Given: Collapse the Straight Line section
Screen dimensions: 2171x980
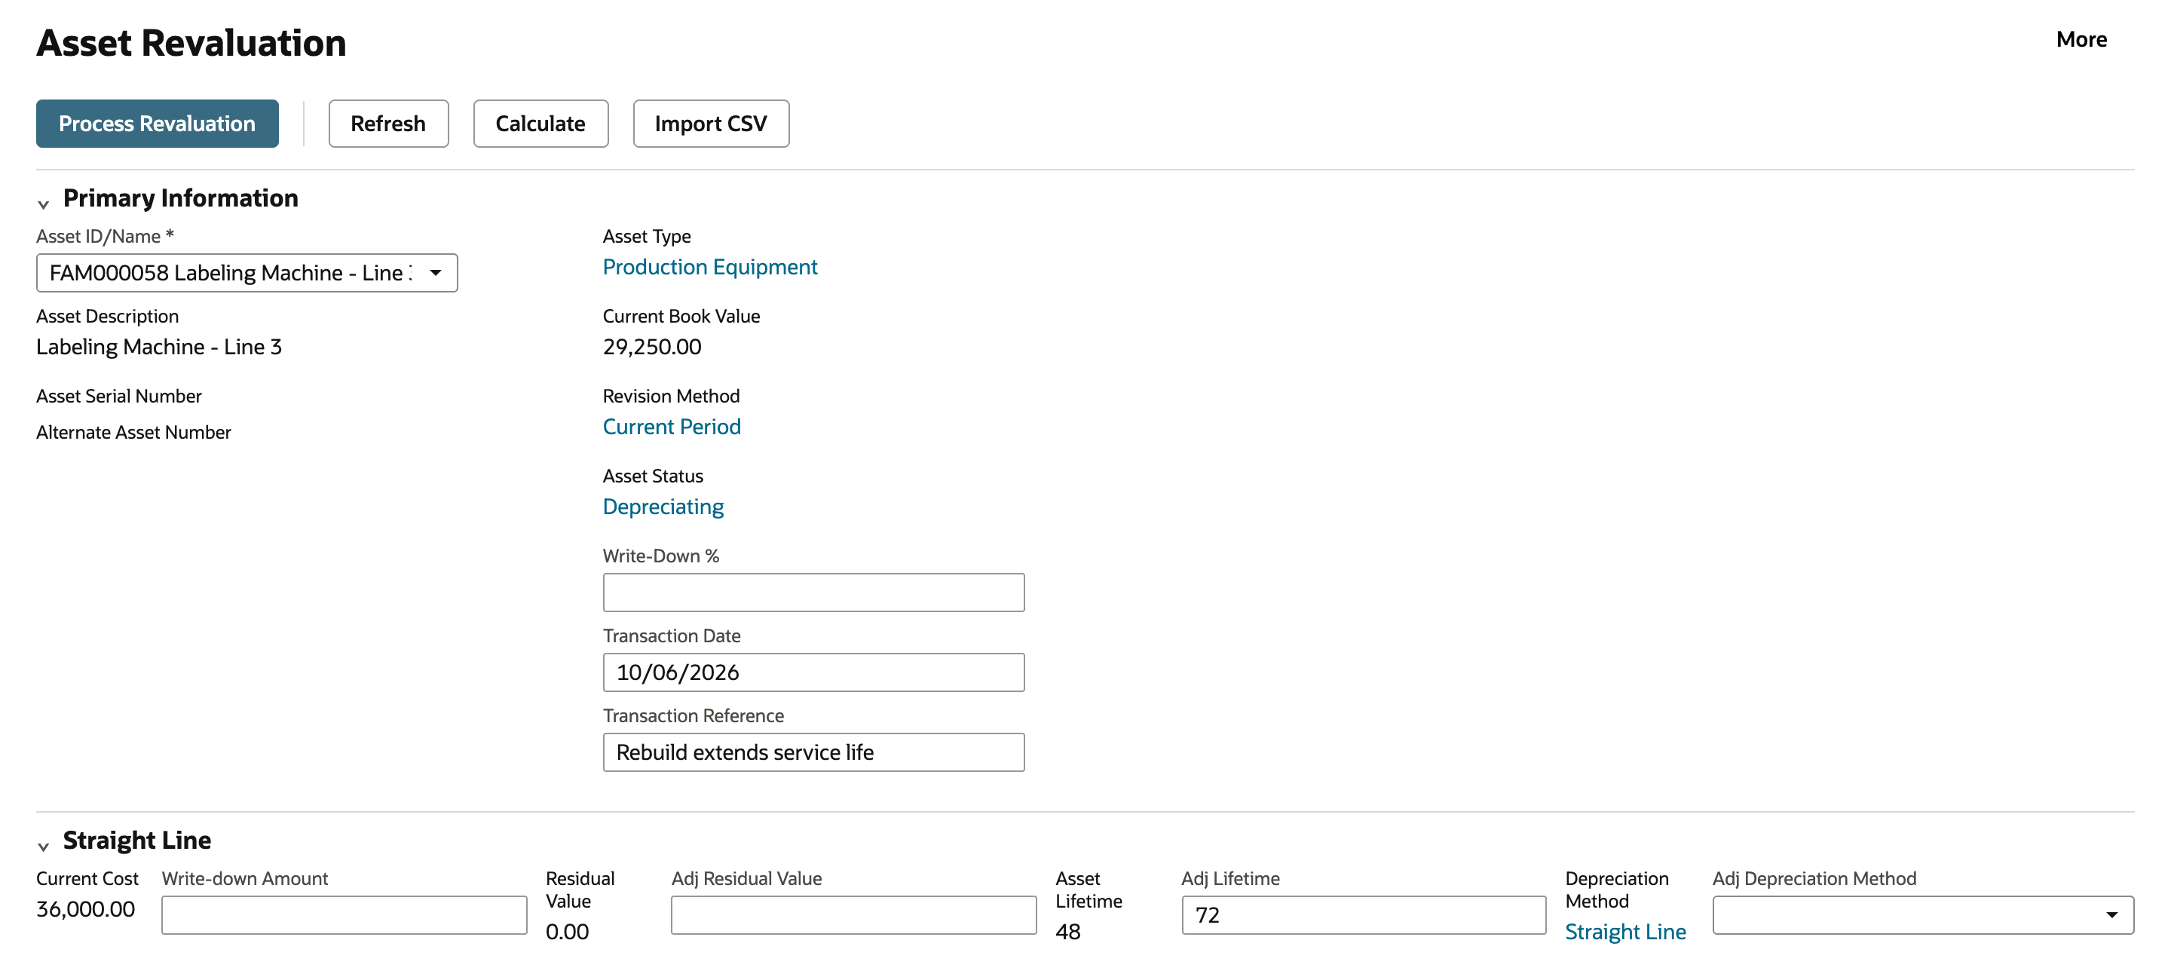Looking at the screenshot, I should 43,846.
